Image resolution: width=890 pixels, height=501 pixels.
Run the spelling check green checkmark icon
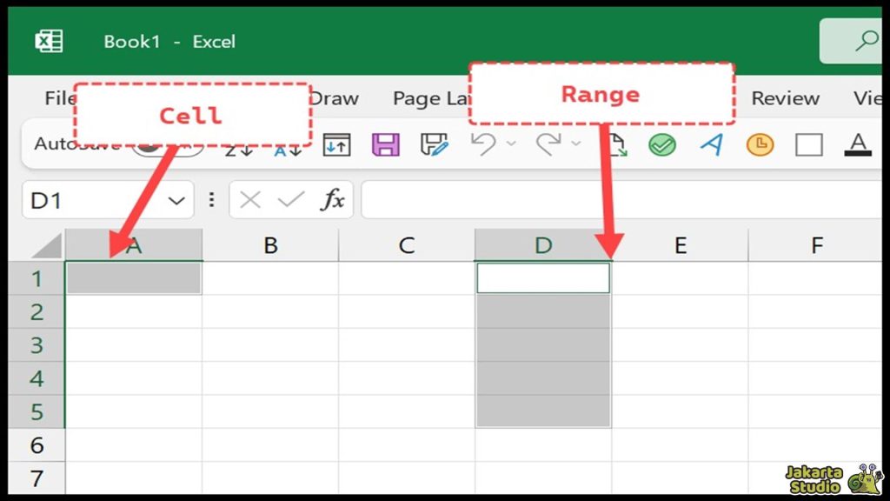tap(661, 144)
